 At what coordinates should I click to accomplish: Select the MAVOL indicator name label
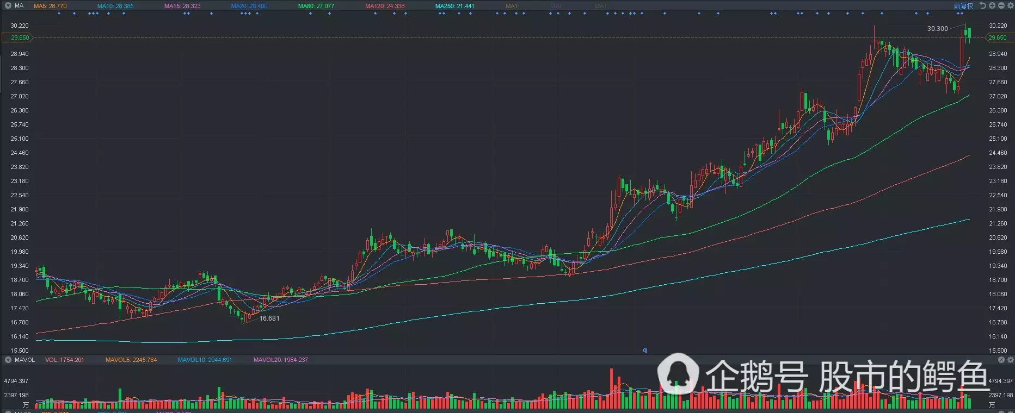tap(24, 360)
